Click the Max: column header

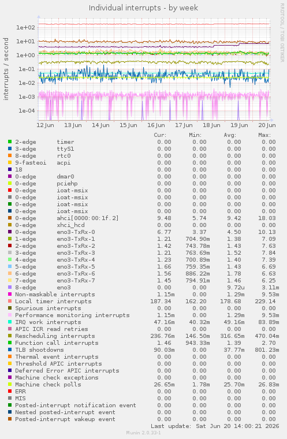click(x=264, y=135)
